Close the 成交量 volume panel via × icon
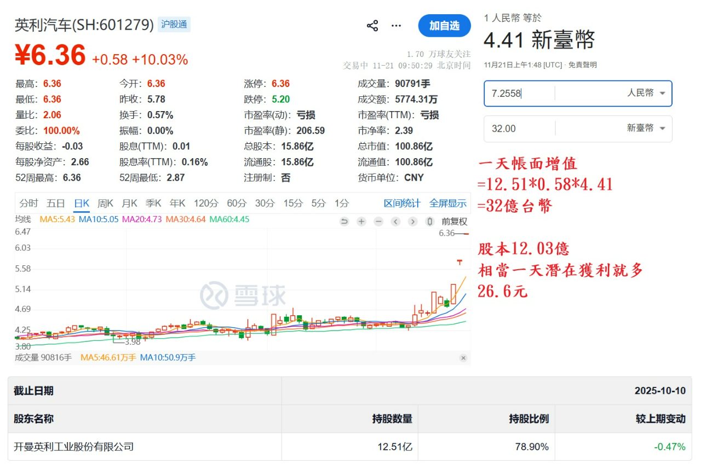This screenshot has width=701, height=464. coord(463,358)
